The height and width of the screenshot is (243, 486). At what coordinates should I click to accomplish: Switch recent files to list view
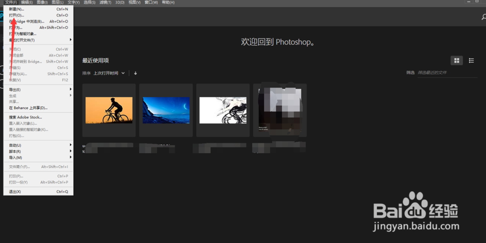pyautogui.click(x=471, y=60)
